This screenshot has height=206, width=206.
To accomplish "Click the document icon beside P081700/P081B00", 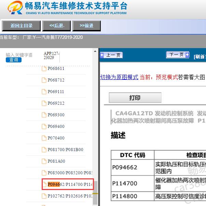I will point(44,149).
